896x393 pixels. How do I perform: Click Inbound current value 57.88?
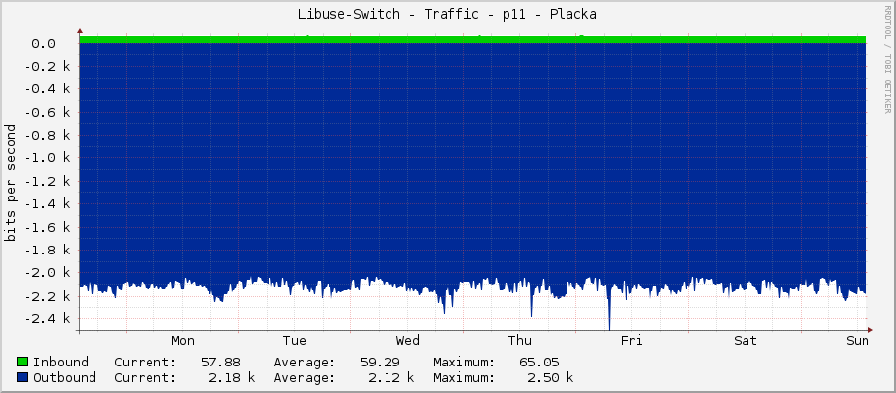pos(220,363)
